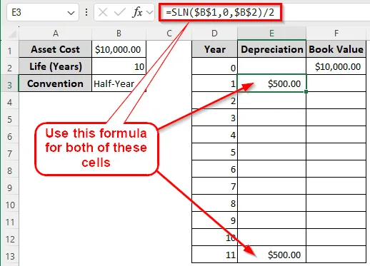Click the Year '8' cell
The image size is (370, 266).
pos(214,203)
